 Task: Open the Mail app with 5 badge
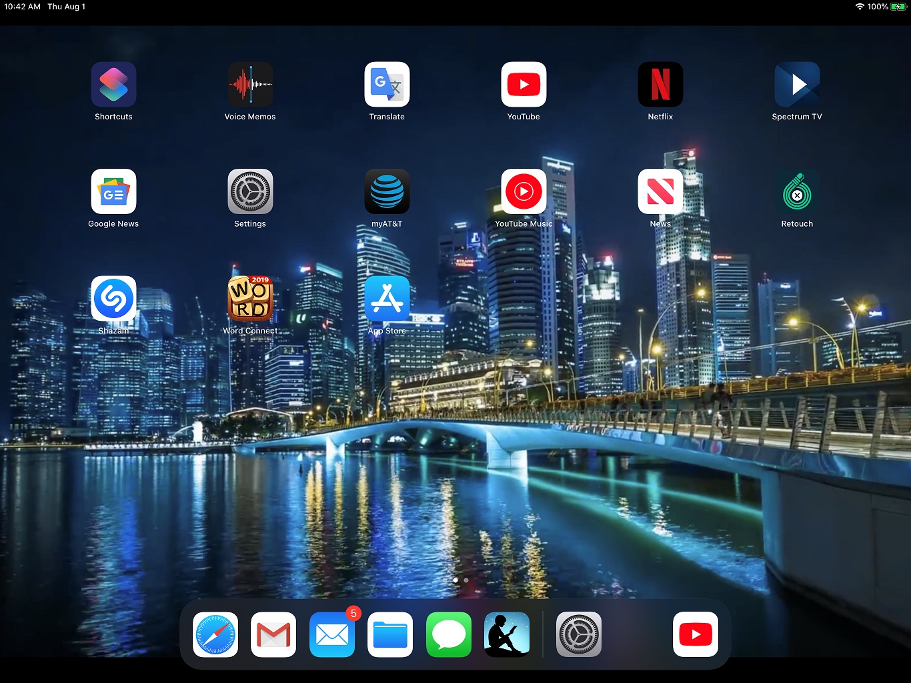click(x=332, y=634)
